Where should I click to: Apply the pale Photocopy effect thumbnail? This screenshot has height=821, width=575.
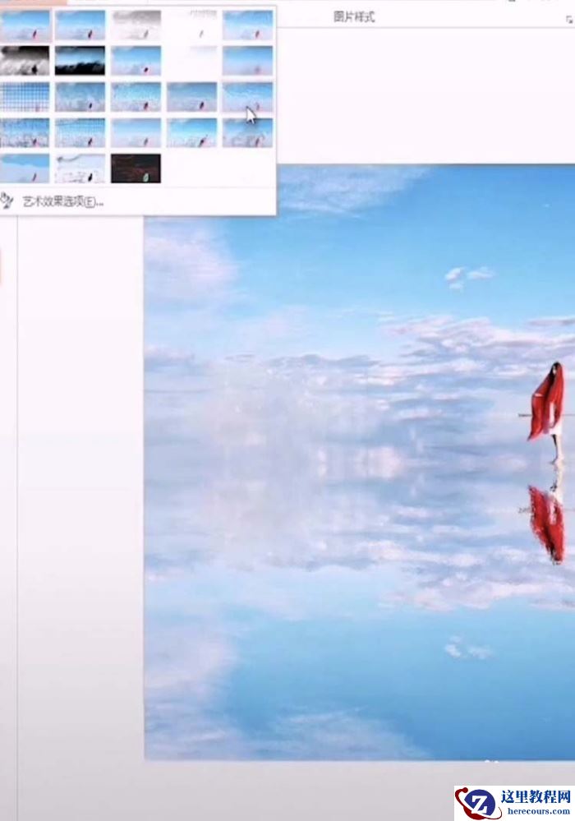[x=80, y=168]
